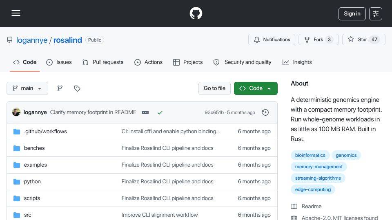Open the logannye owner profile link
The image size is (392, 220).
point(32,40)
